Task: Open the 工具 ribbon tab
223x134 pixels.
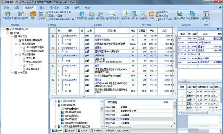Action: click(x=67, y=7)
